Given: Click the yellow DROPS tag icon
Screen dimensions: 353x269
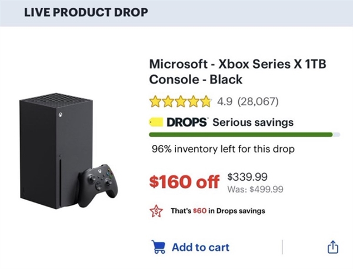Looking at the screenshot, I should click(x=156, y=122).
